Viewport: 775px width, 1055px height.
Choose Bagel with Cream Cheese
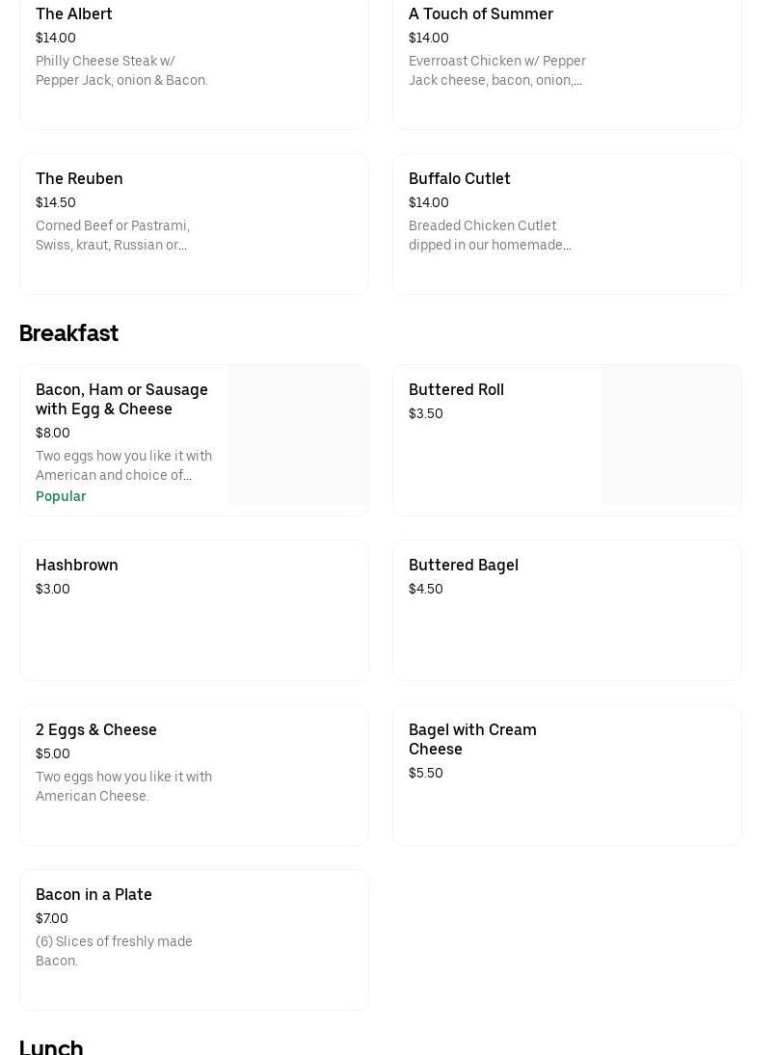(x=472, y=739)
